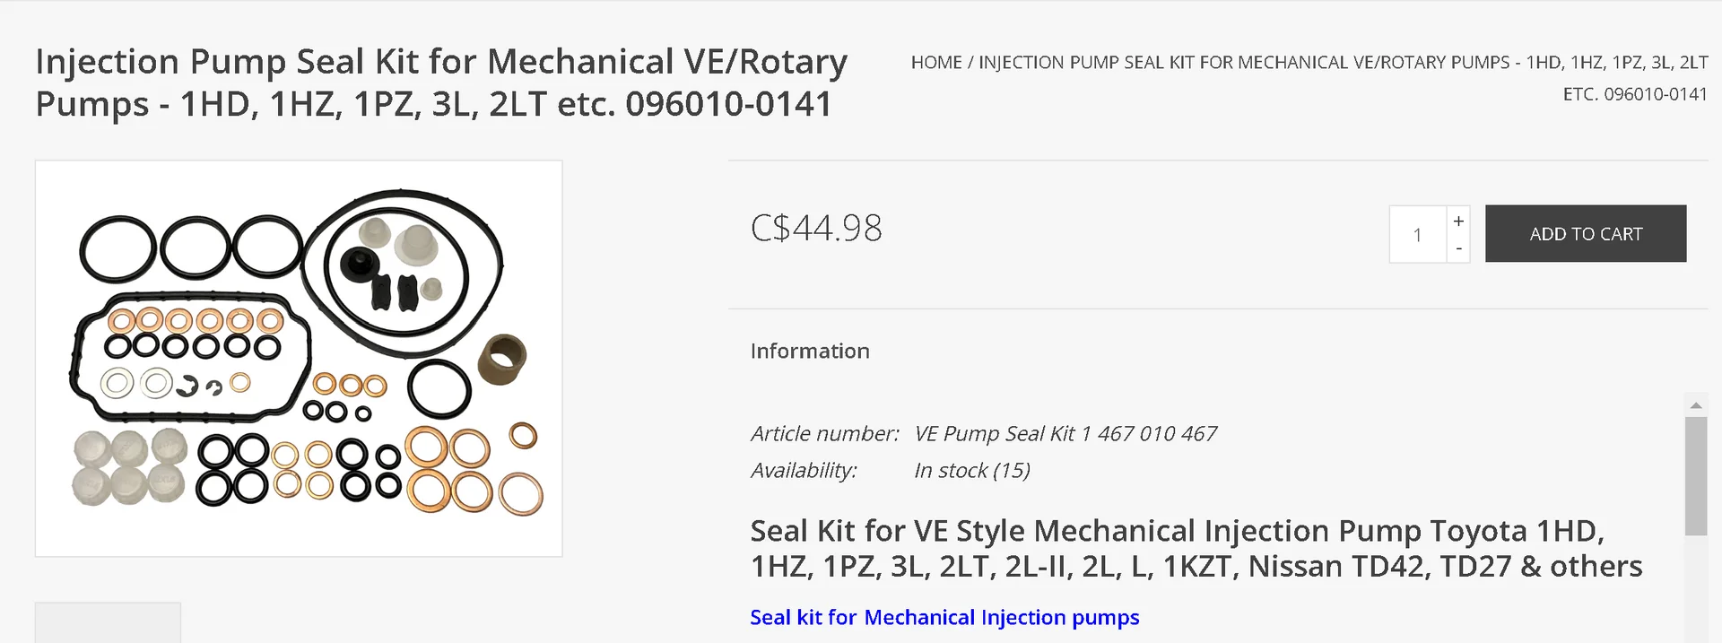Select the small thumbnail below the product image
Viewport: 1722px width, 643px height.
108,623
